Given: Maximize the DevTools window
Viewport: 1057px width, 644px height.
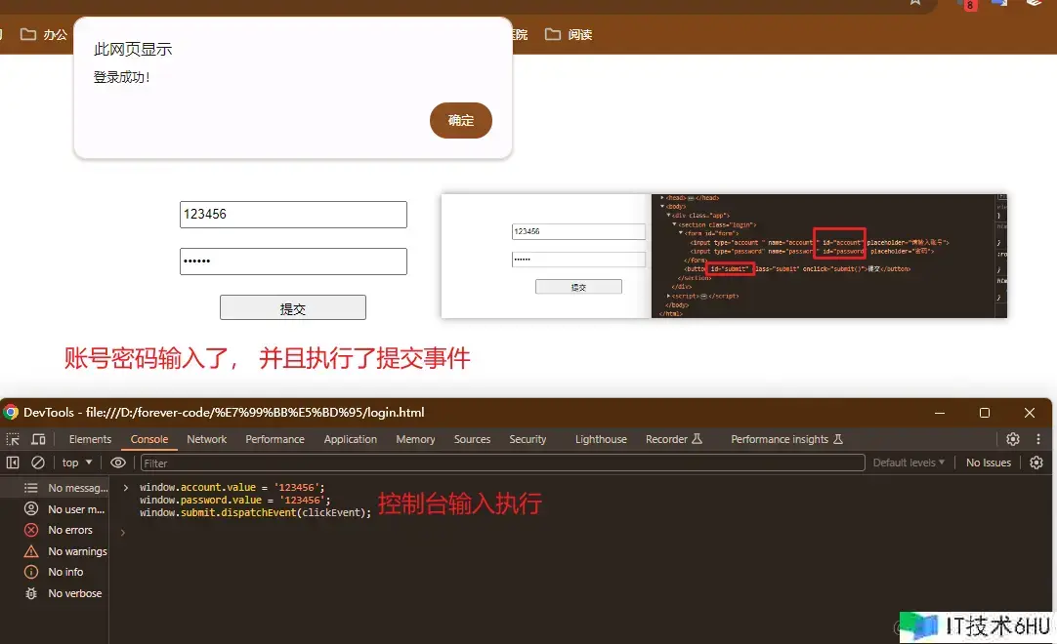Looking at the screenshot, I should [984, 413].
